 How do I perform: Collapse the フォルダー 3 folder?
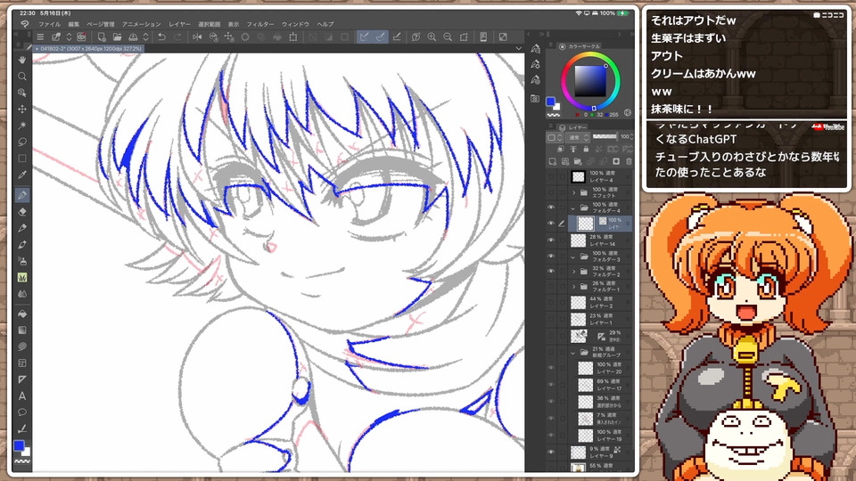(x=573, y=256)
